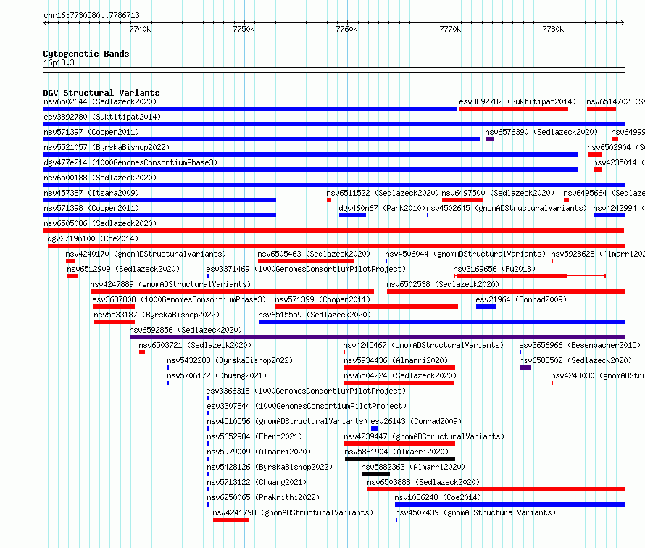This screenshot has height=548, width=645.
Task: Click the nsv6505463 (Sedlazeck2020) red bar
Action: [306, 261]
